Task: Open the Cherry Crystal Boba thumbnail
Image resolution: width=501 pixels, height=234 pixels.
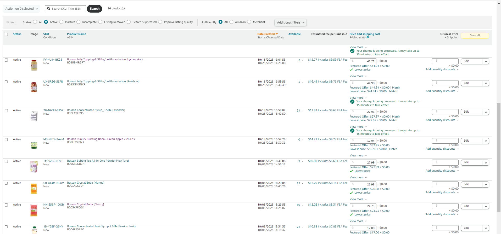Action: coord(34,210)
